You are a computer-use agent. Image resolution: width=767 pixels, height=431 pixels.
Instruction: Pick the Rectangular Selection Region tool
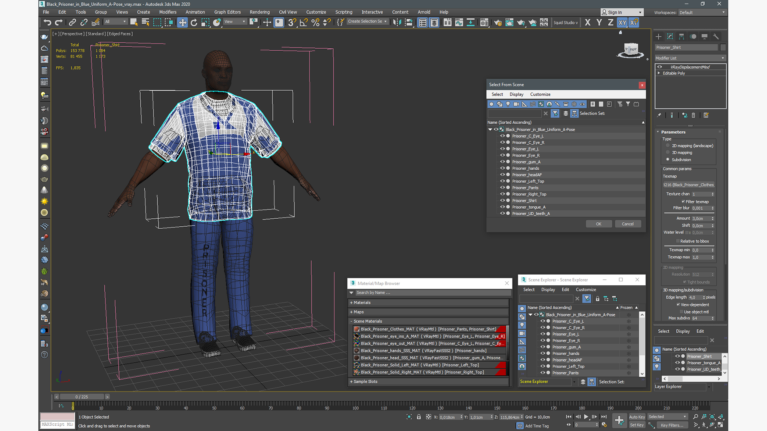point(157,22)
